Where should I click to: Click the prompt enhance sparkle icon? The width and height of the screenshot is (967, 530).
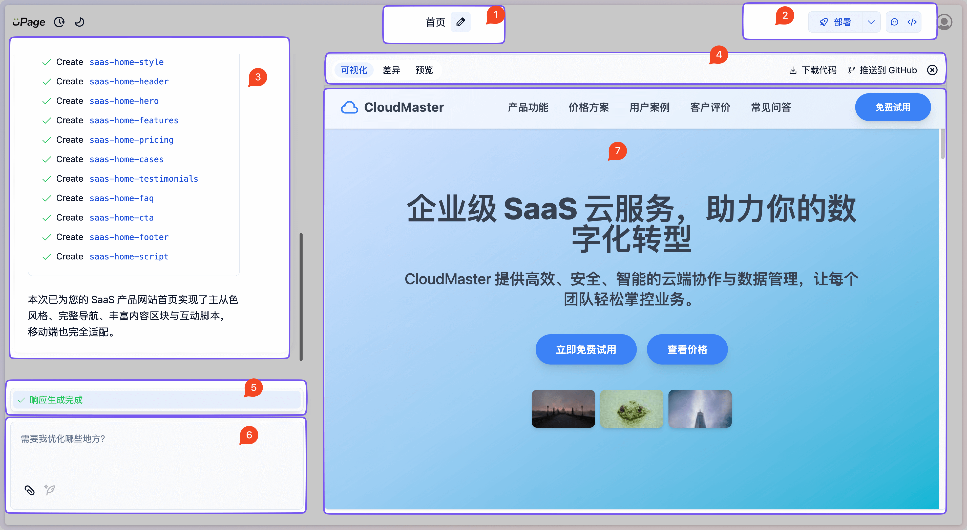[50, 490]
